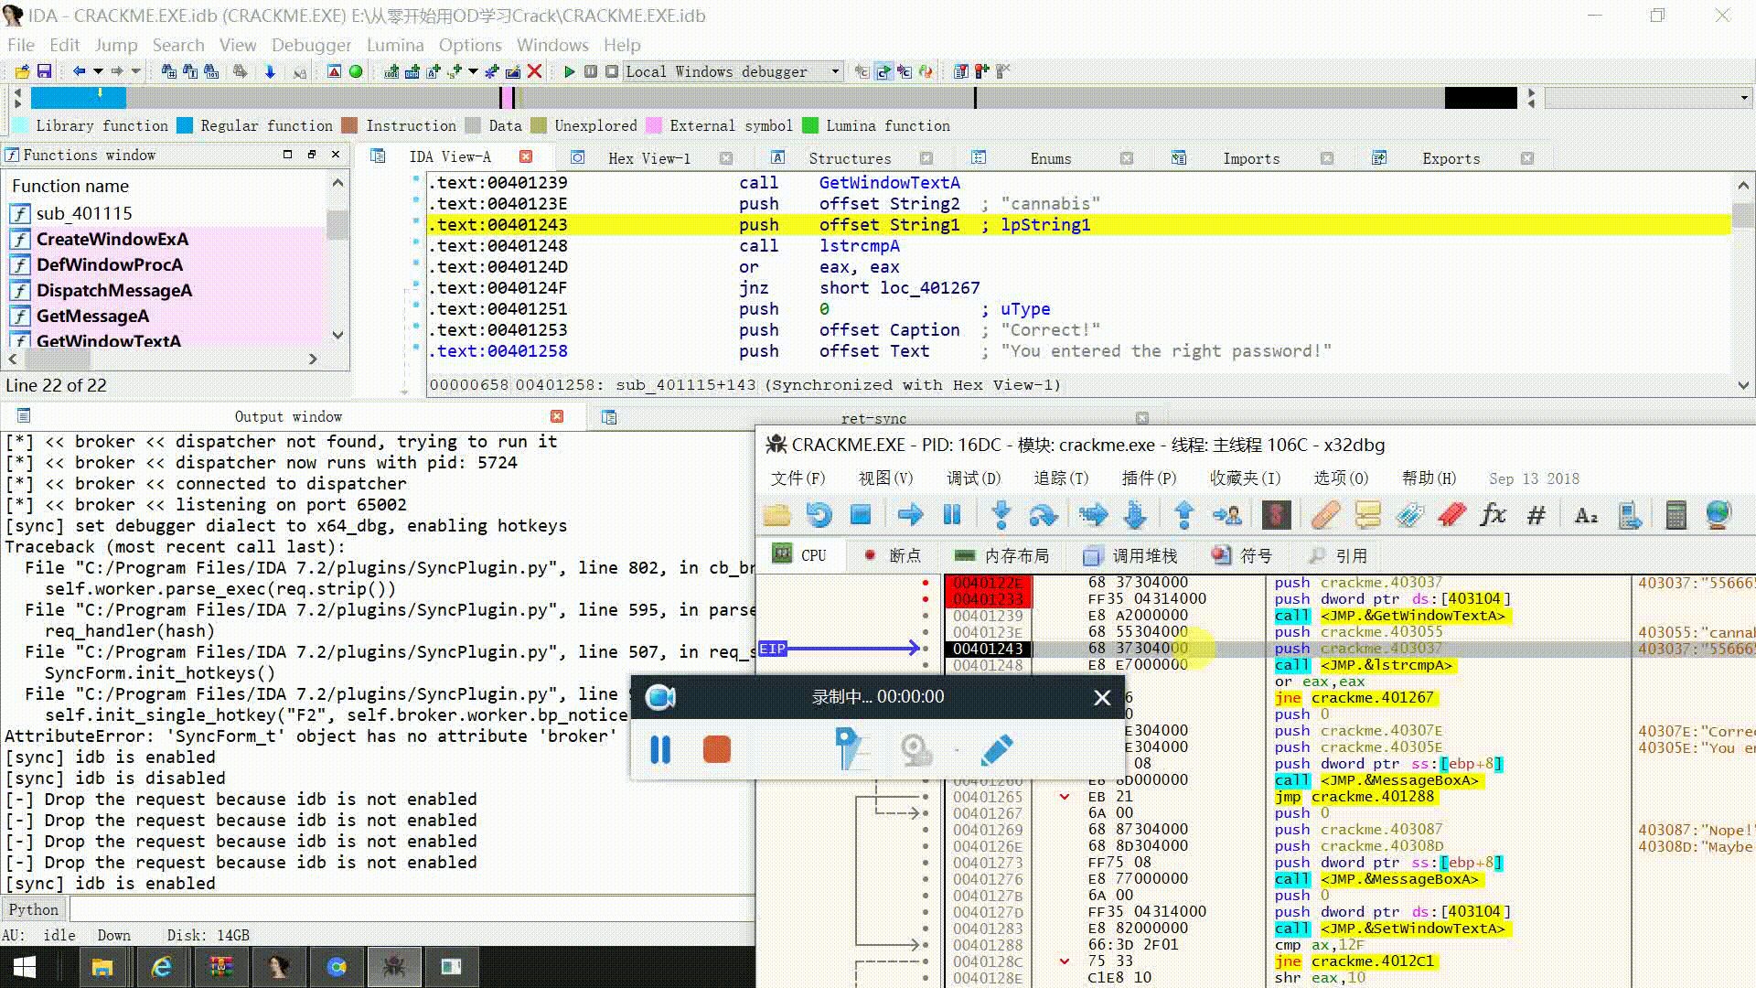The image size is (1756, 988).
Task: Click recorder orange stop button
Action: click(716, 750)
